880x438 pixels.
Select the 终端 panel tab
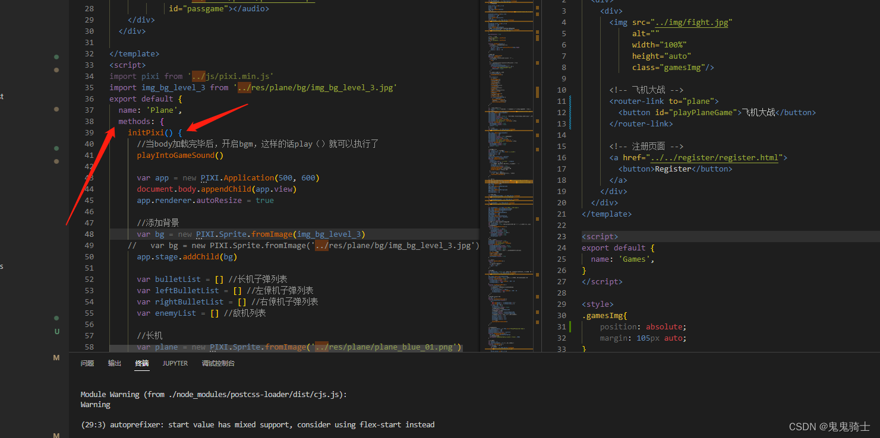142,363
